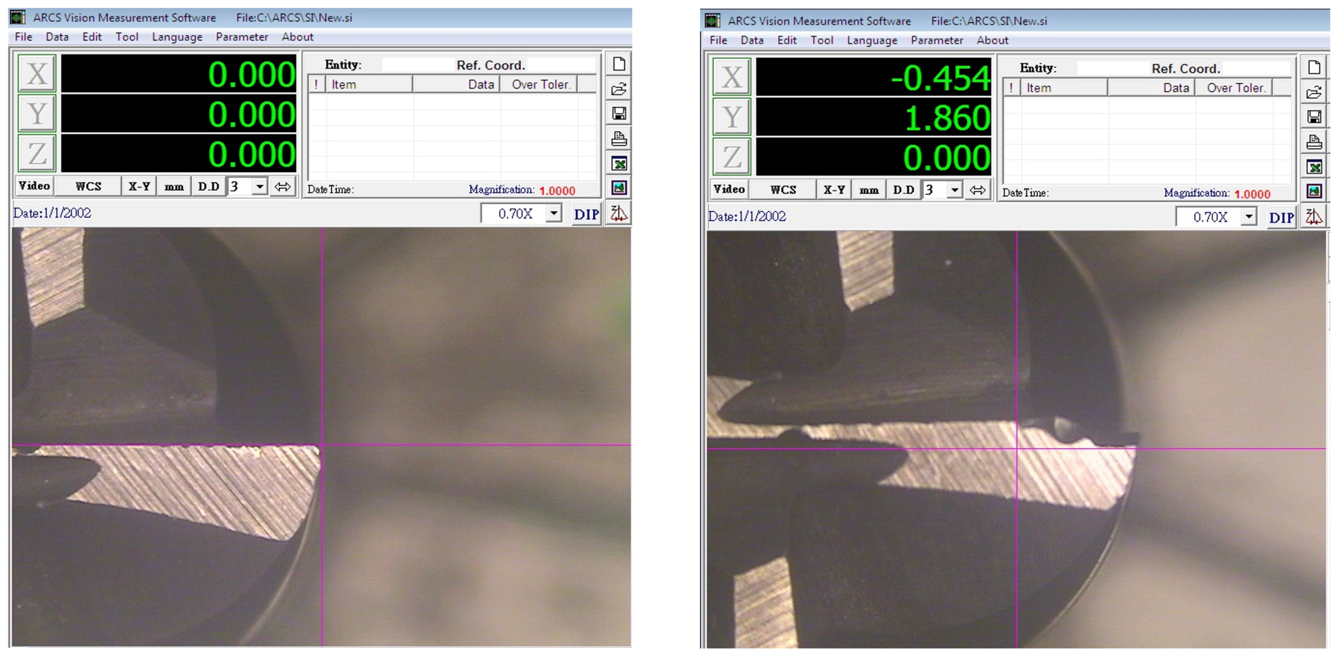Zero the X axis reading -0.454
The width and height of the screenshot is (1336, 655).
tap(731, 77)
